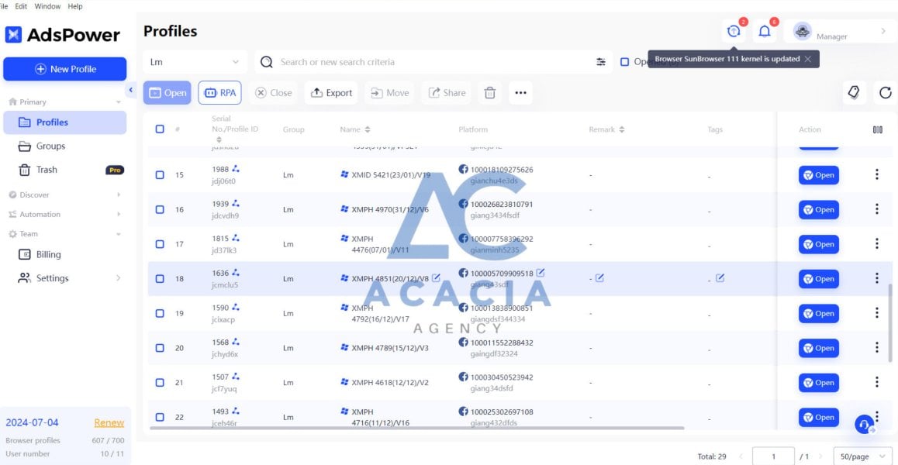Open the row menu for profile 1988

[876, 174]
